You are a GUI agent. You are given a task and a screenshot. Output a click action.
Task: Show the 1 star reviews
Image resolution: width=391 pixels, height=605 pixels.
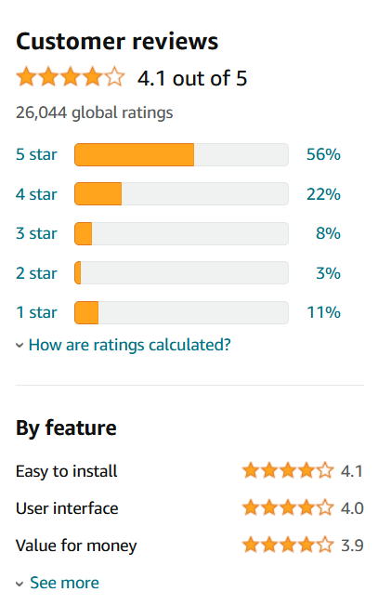pyautogui.click(x=36, y=312)
